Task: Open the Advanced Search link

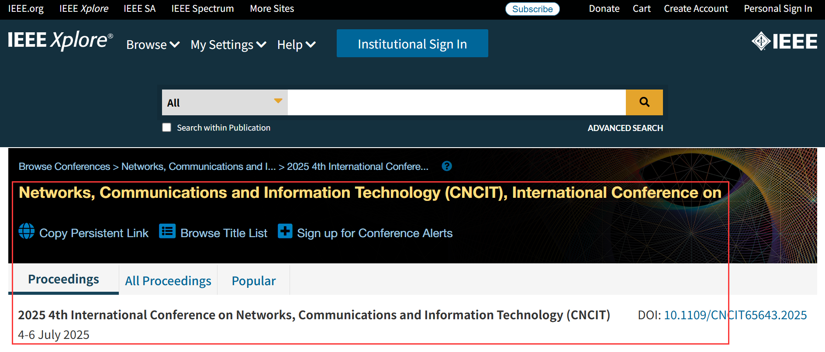Action: pyautogui.click(x=625, y=128)
